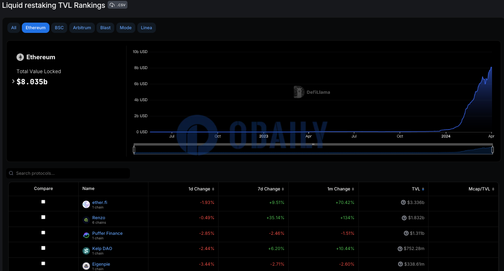Viewport: 504px width, 271px height.
Task: Switch to the BSC chain tab
Action: pos(59,28)
